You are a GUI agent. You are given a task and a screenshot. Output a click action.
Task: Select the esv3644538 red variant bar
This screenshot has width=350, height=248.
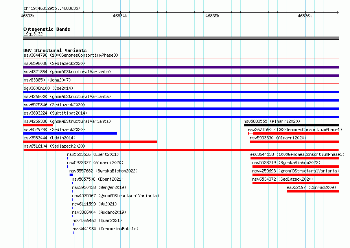point(295,158)
